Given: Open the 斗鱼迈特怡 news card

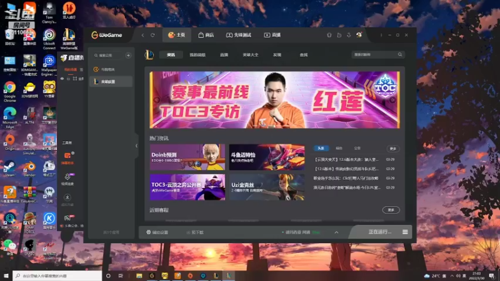Looking at the screenshot, I should click(x=267, y=157).
